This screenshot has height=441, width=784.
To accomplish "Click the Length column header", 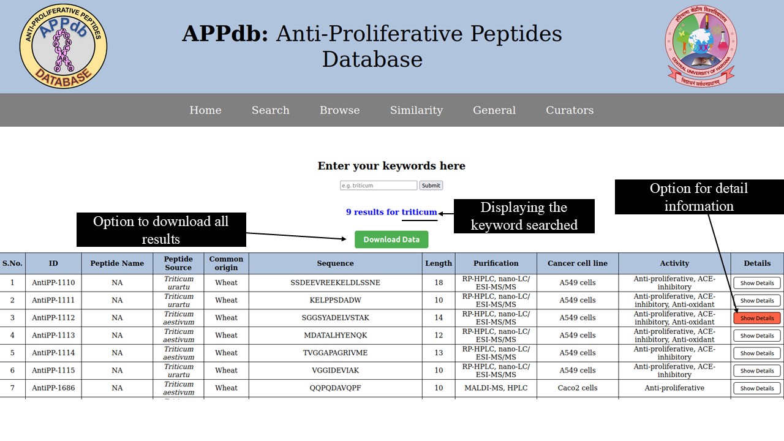I will [439, 263].
